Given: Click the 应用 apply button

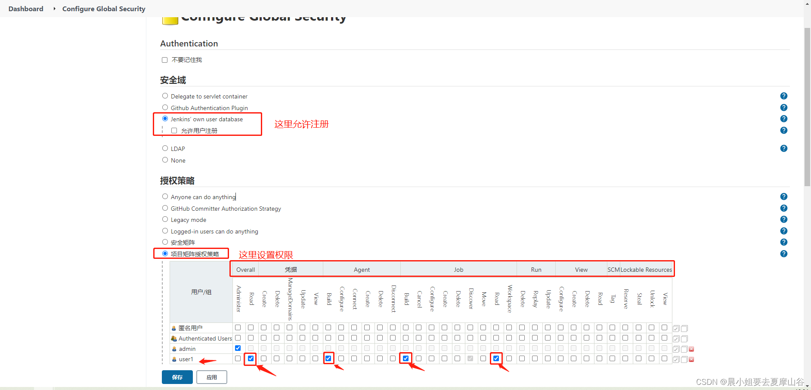Looking at the screenshot, I should click(x=212, y=377).
